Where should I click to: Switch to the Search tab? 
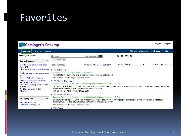click(37, 51)
